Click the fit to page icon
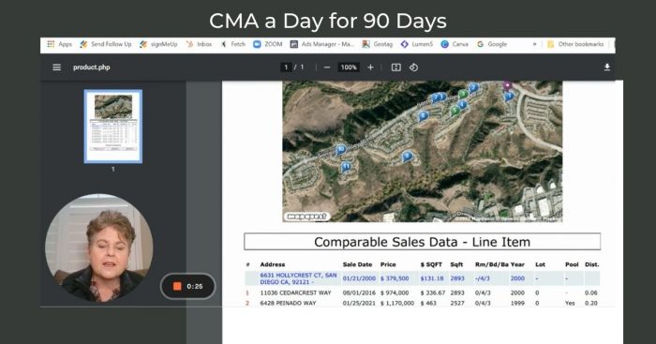The height and width of the screenshot is (344, 656). click(395, 67)
